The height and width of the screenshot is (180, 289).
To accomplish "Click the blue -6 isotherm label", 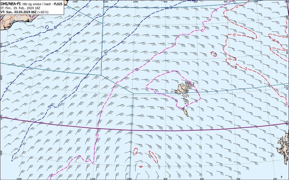I will pos(55,28).
